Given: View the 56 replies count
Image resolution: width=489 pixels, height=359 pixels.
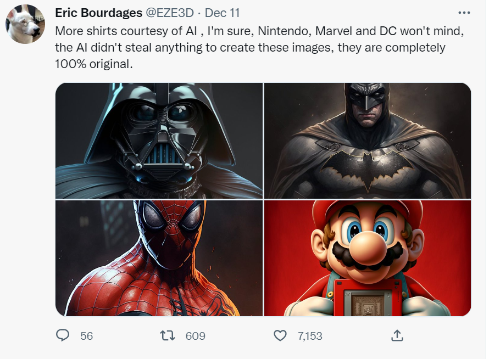Looking at the screenshot, I should (86, 336).
